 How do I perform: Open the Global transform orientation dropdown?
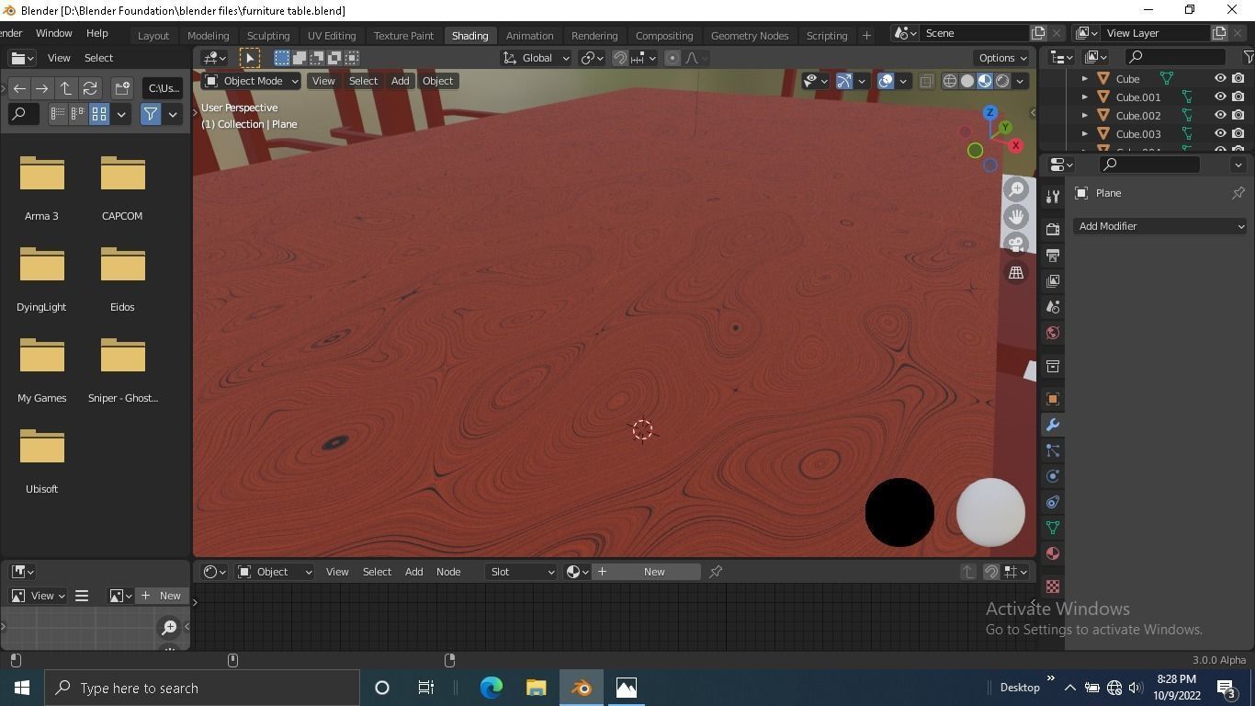click(537, 58)
